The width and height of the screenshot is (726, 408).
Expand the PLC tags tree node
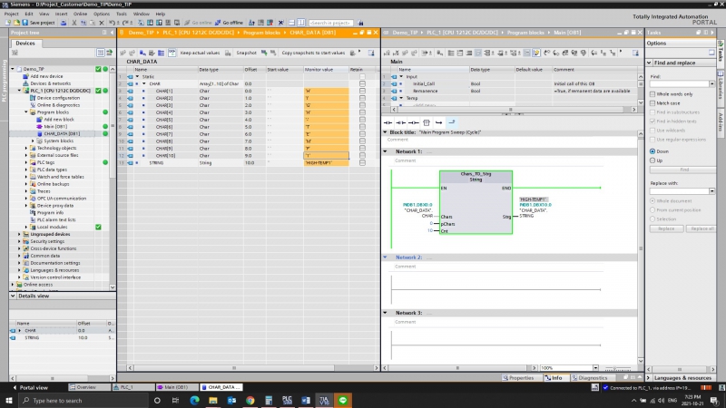26,162
